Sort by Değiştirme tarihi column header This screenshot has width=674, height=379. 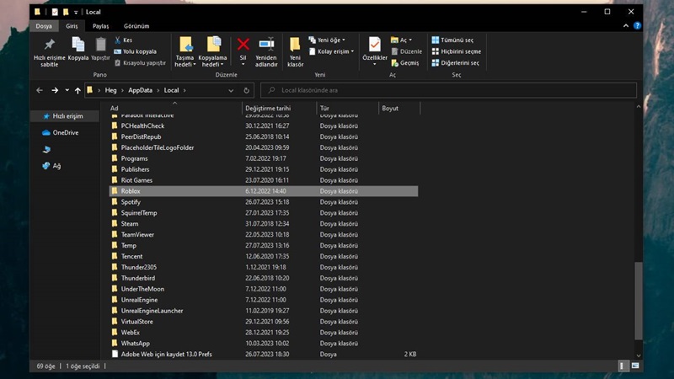279,109
